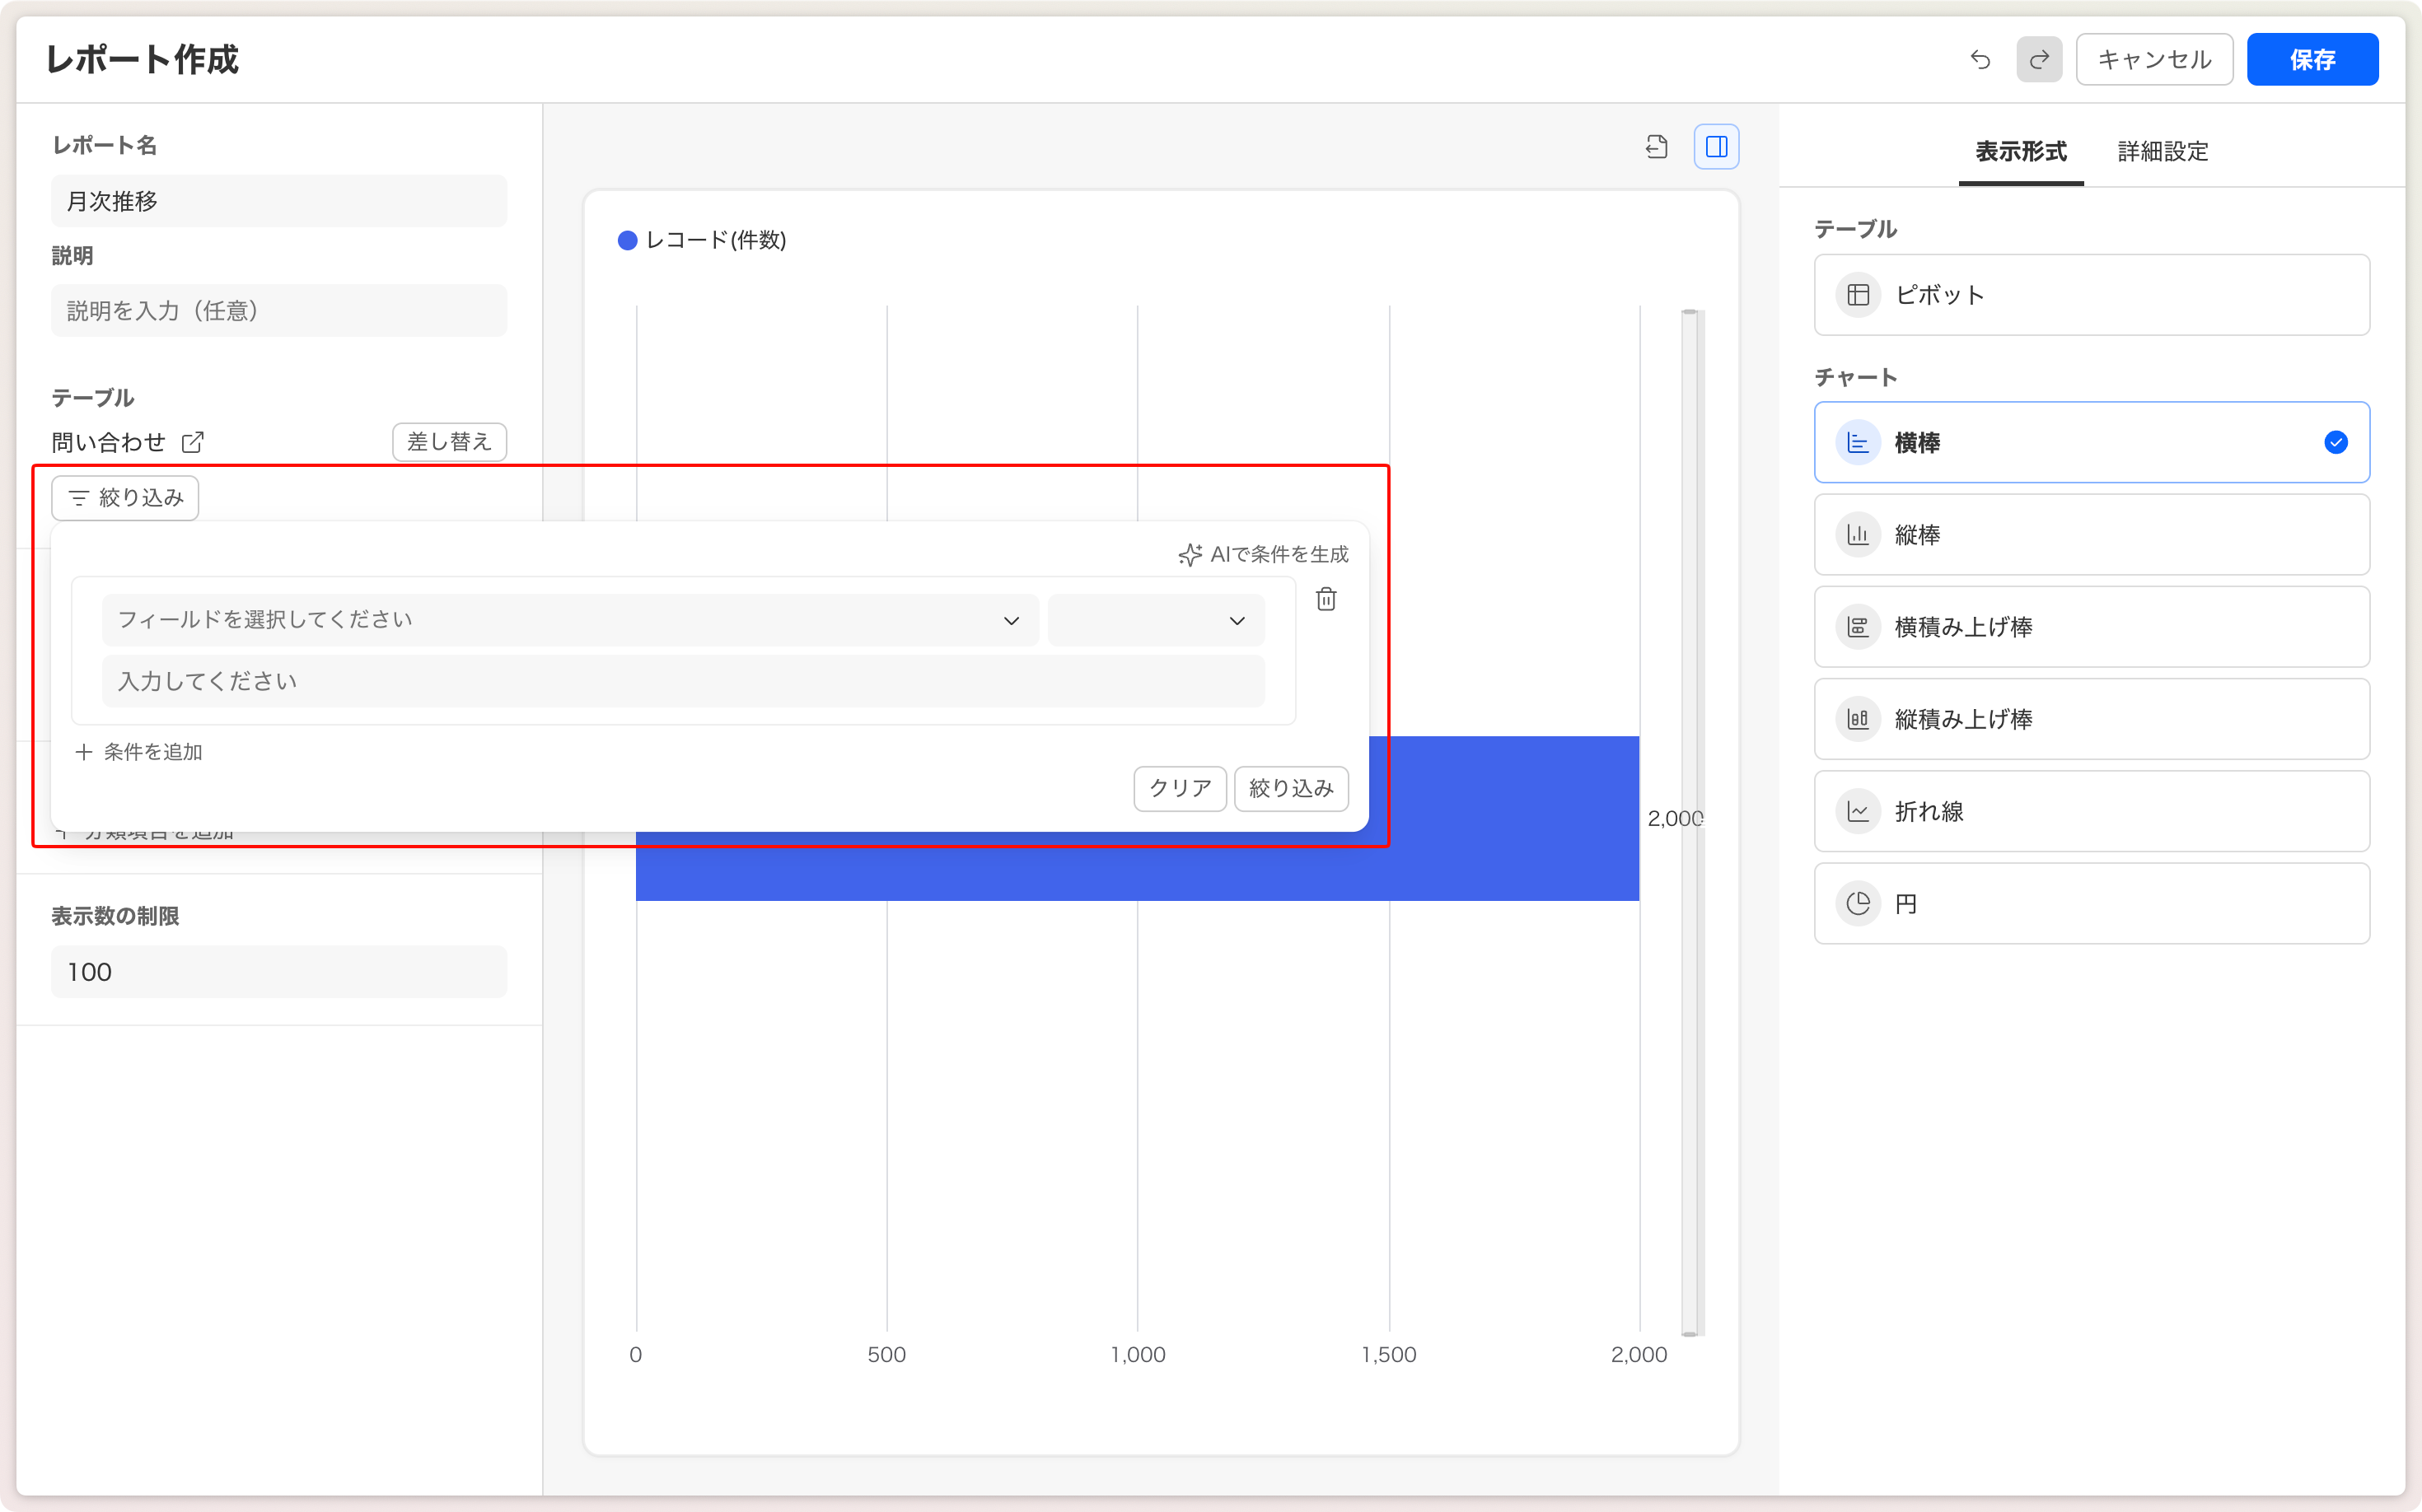Toggle the side panel layout icon
Screen dimensions: 2422x1512
[1716, 147]
